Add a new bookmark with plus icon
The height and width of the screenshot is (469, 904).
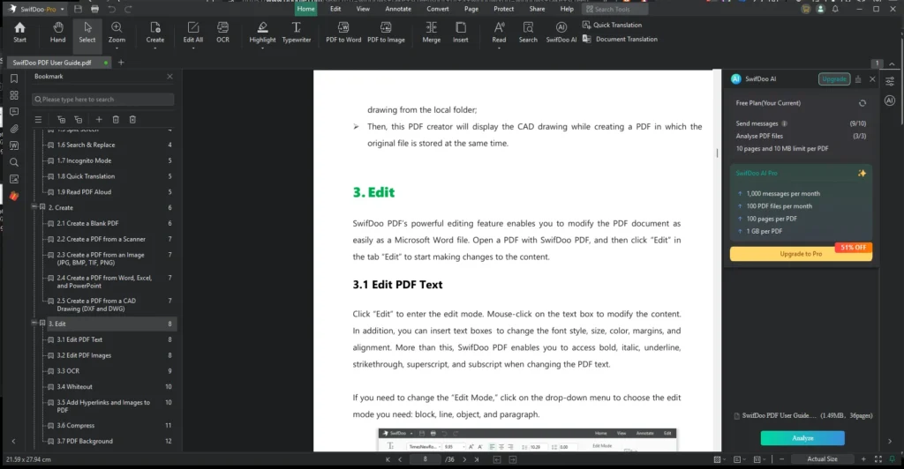tap(99, 120)
